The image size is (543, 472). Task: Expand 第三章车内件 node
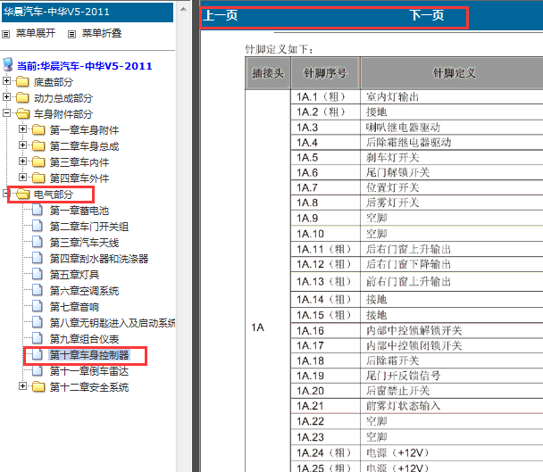click(x=22, y=161)
